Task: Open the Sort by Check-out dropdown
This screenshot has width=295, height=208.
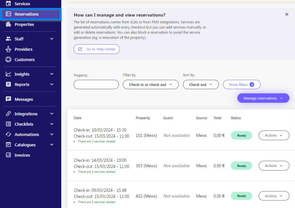Action: click(x=201, y=84)
